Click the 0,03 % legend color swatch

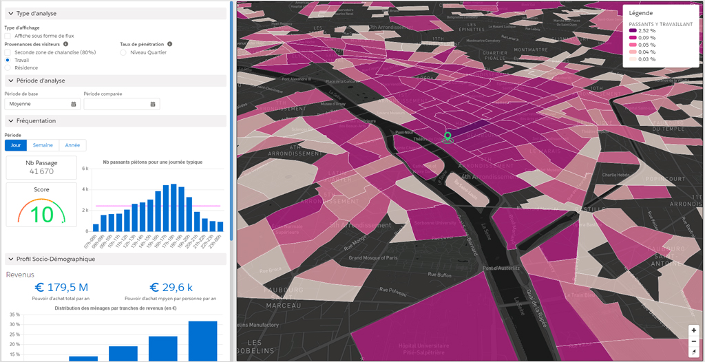pos(633,59)
